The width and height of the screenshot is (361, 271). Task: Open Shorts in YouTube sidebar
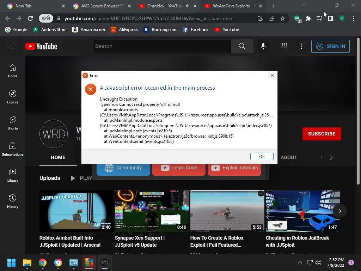click(x=13, y=123)
